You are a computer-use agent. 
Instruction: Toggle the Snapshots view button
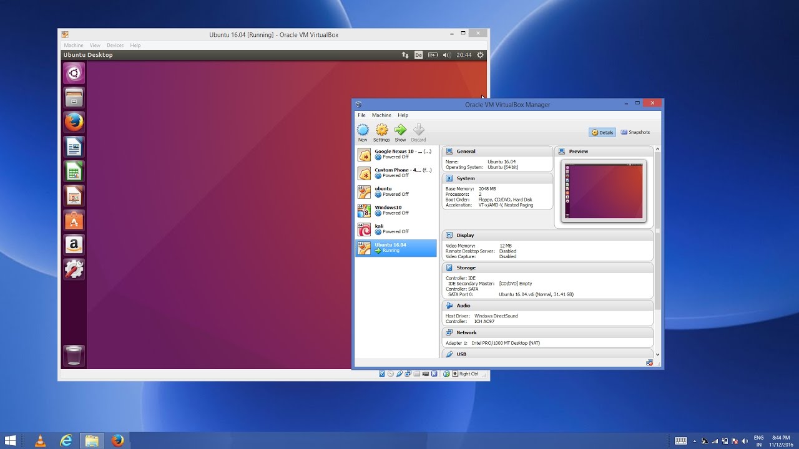click(635, 132)
